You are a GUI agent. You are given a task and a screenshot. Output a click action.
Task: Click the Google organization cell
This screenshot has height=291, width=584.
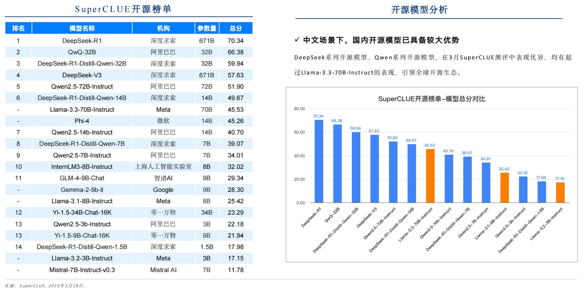tap(163, 190)
